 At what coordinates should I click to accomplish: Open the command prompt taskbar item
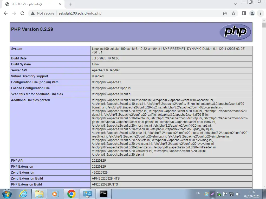click(x=103, y=194)
